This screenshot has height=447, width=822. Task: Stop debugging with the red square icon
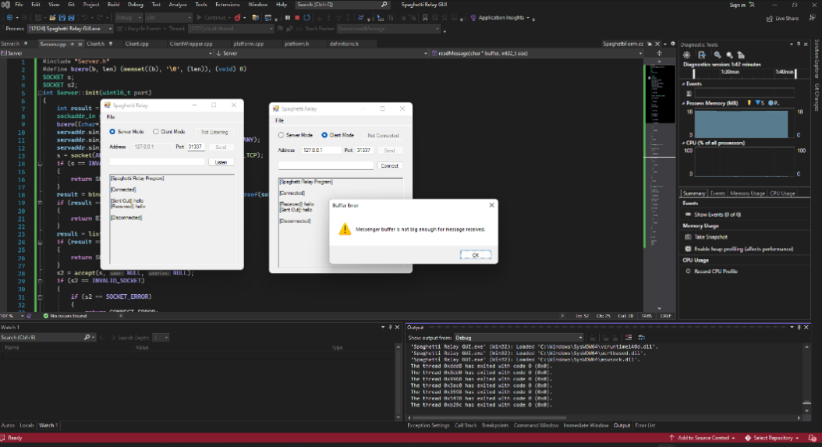tap(297, 17)
